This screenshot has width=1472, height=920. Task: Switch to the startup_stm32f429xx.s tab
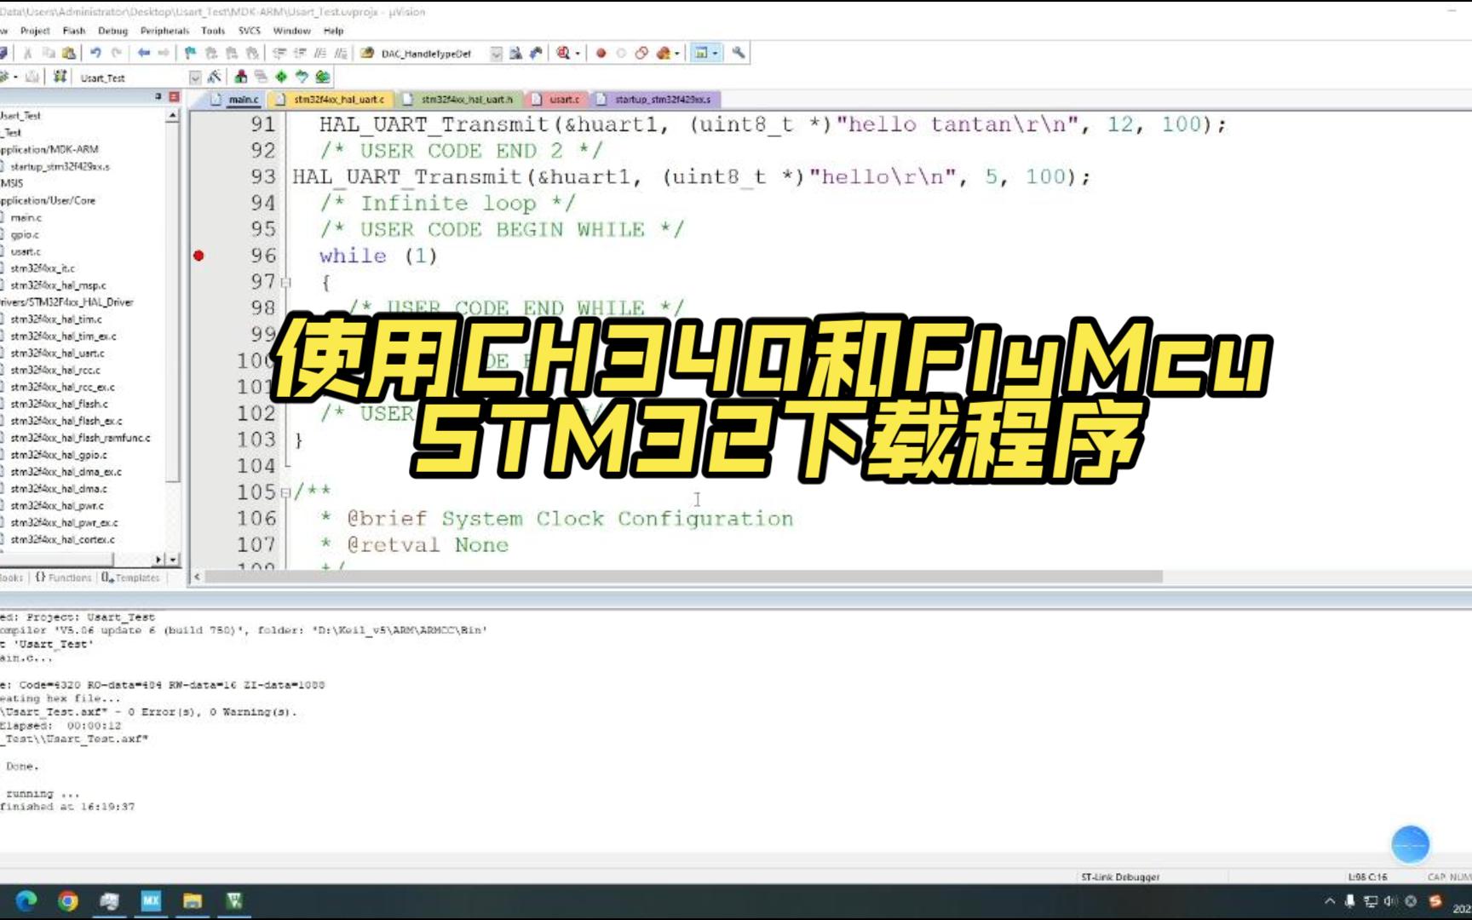click(x=655, y=100)
